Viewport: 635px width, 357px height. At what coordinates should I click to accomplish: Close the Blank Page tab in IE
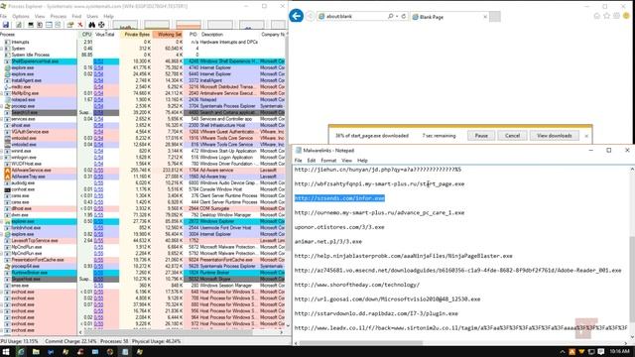tap(485, 17)
